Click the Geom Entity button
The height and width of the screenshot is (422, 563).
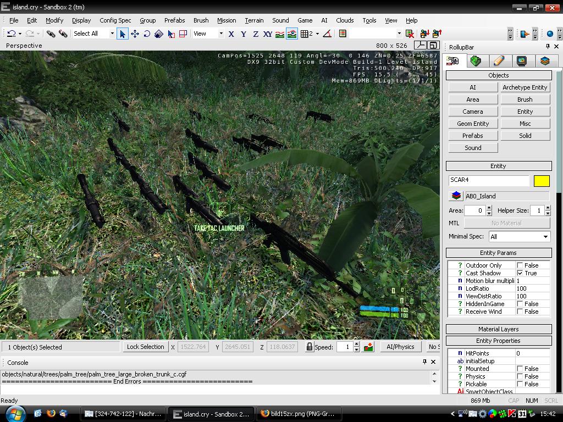[473, 124]
